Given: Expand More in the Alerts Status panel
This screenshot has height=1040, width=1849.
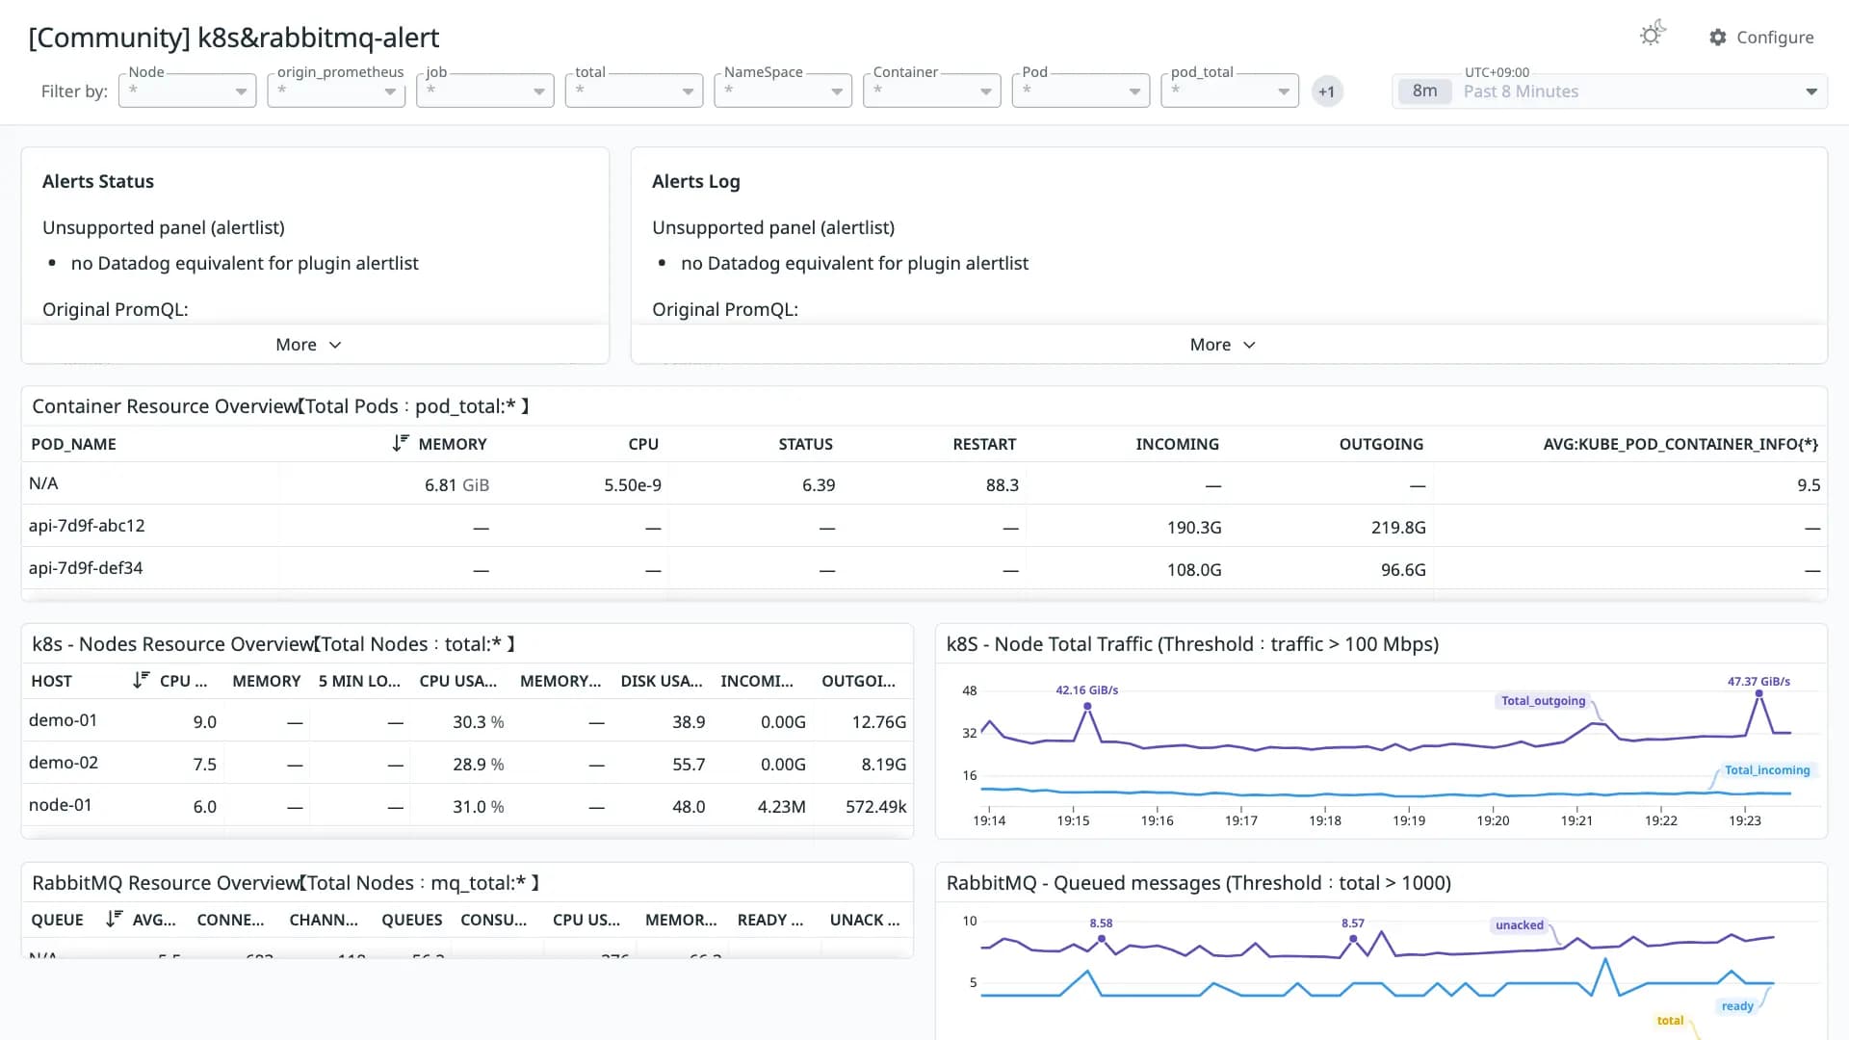Looking at the screenshot, I should click(308, 345).
